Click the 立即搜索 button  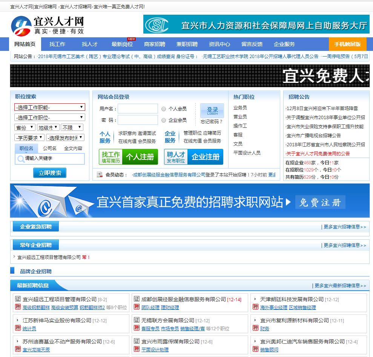click(50, 173)
